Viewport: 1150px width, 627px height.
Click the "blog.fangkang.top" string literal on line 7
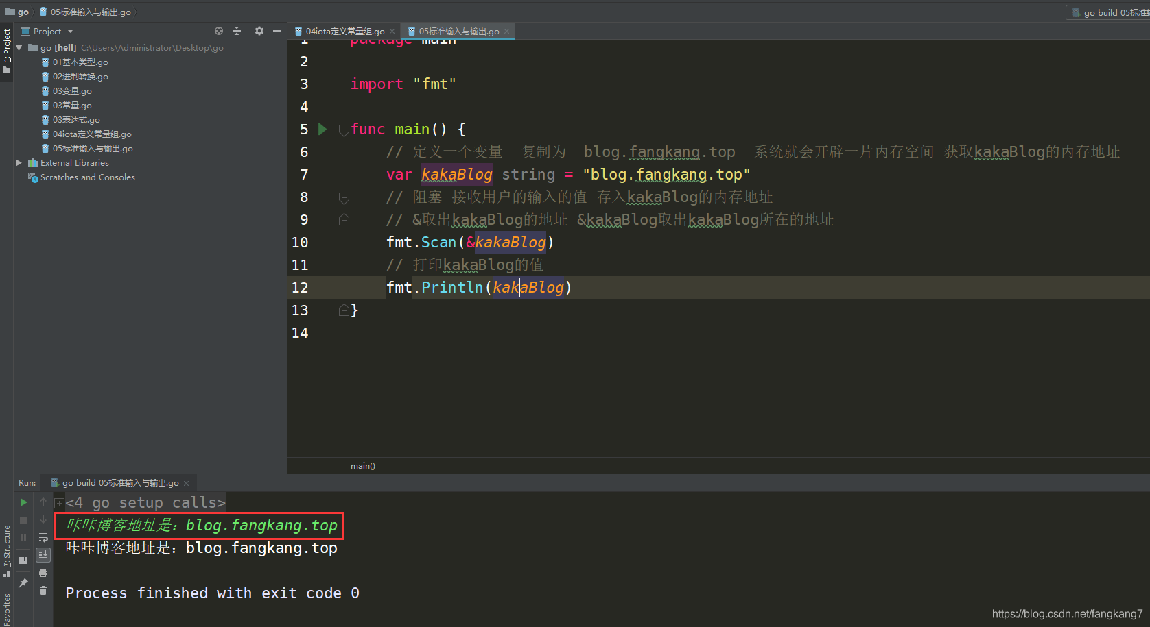(x=666, y=175)
